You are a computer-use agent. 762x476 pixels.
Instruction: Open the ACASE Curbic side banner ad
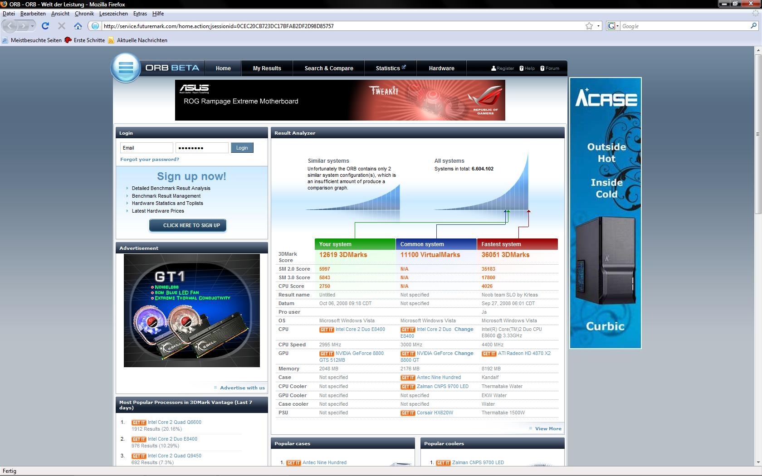[x=606, y=213]
